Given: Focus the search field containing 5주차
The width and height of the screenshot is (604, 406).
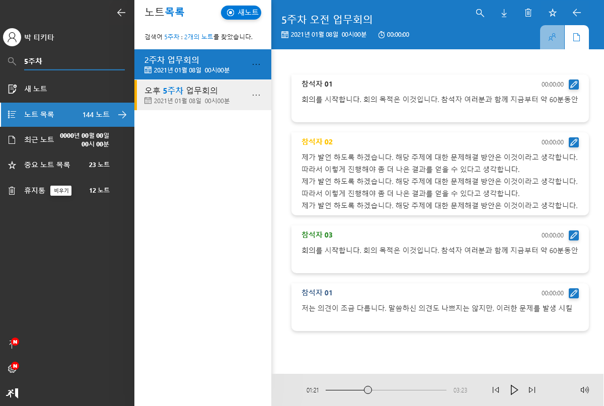Looking at the screenshot, I should pos(74,61).
